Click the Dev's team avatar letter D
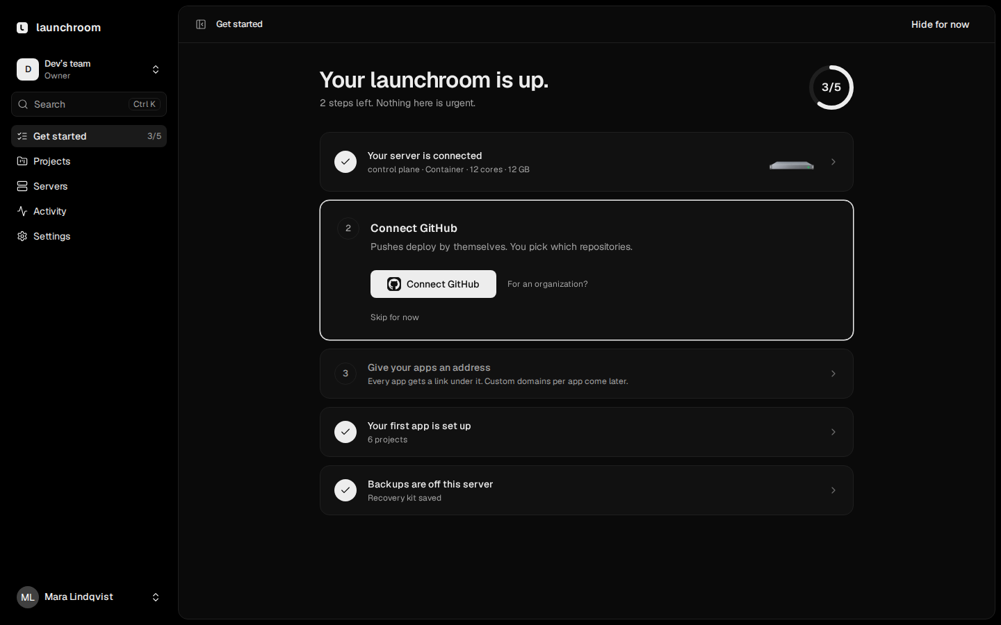This screenshot has height=625, width=1001. coord(28,69)
